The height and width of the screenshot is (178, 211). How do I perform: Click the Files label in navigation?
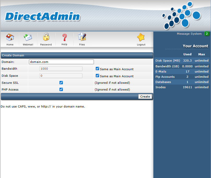82,45
